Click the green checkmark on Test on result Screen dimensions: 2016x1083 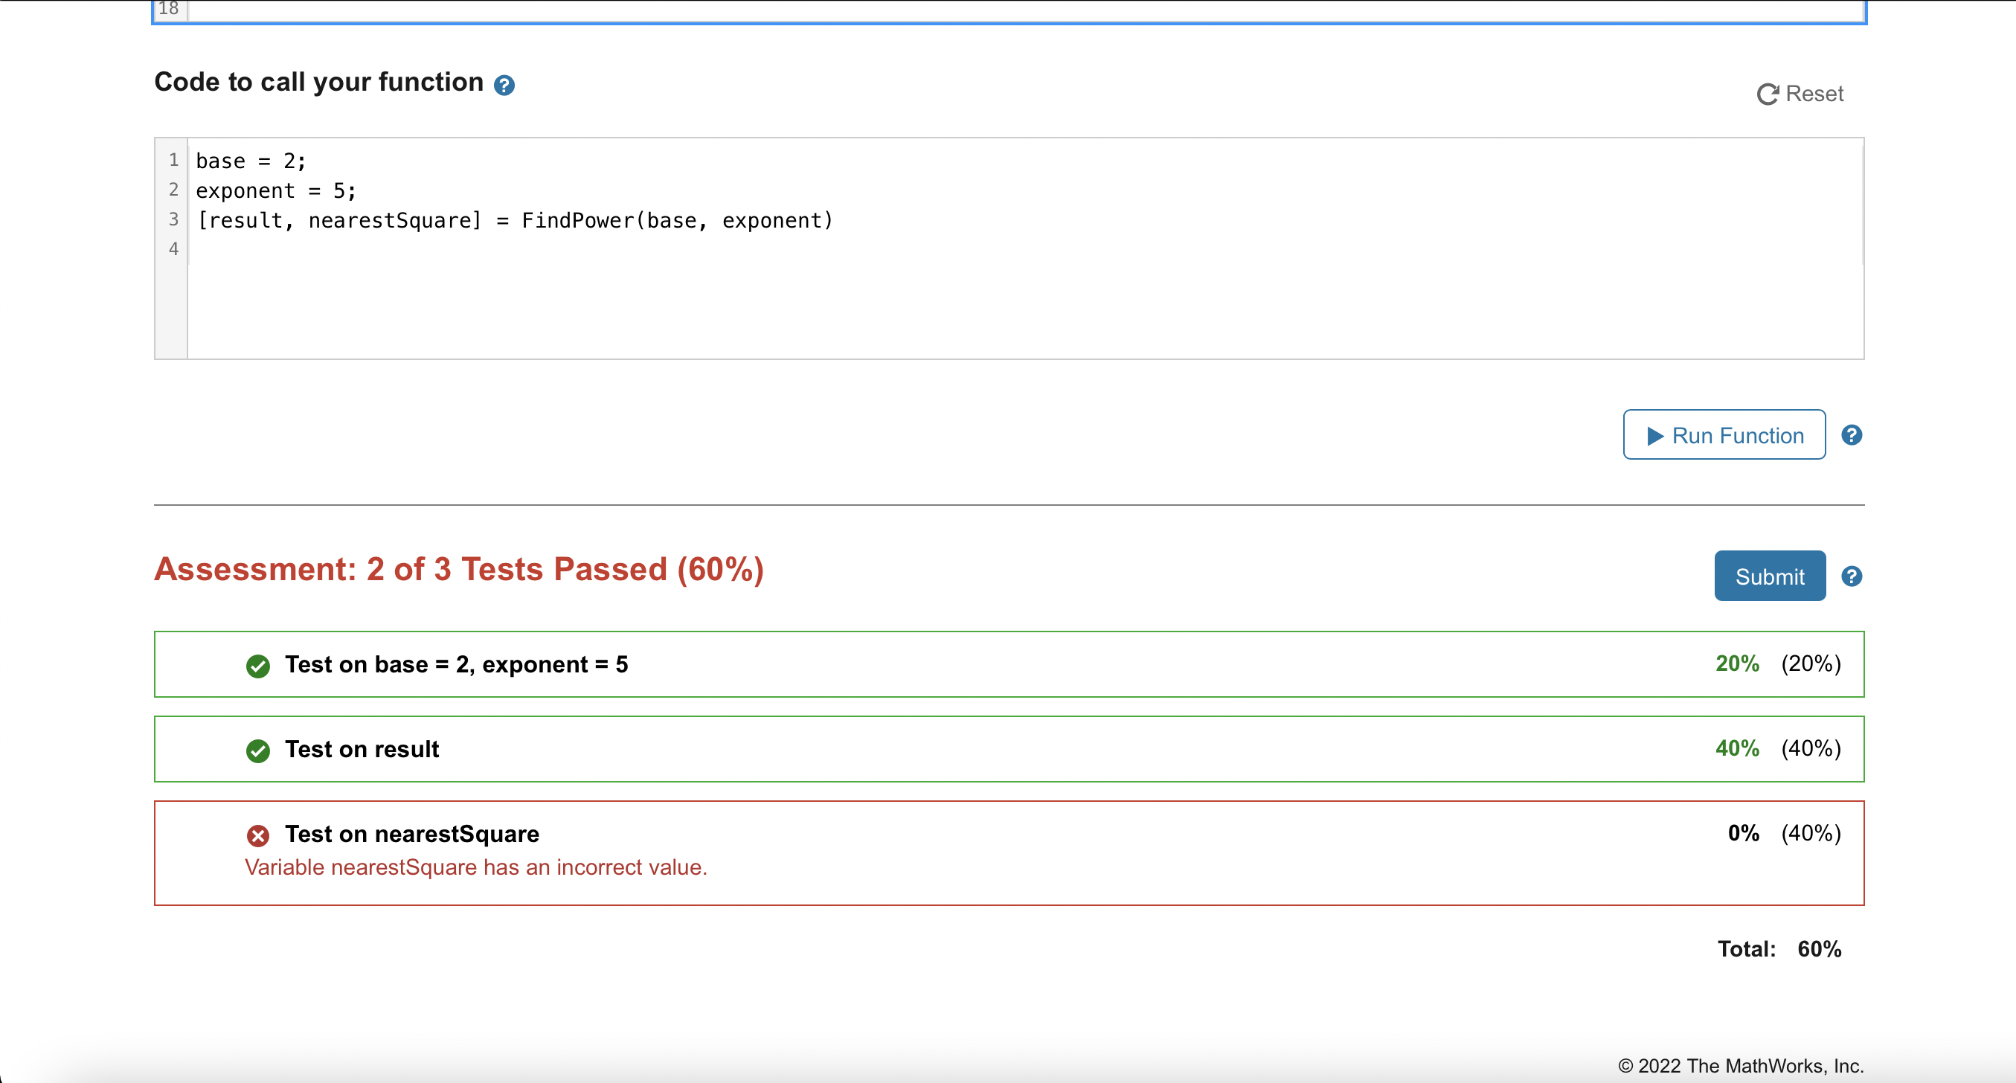tap(258, 751)
